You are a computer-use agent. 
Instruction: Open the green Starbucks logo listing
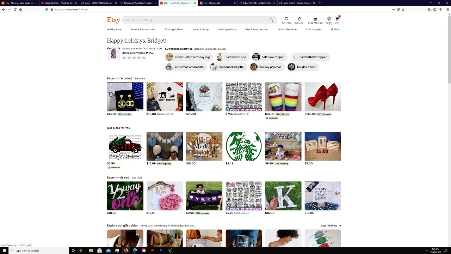pyautogui.click(x=243, y=146)
